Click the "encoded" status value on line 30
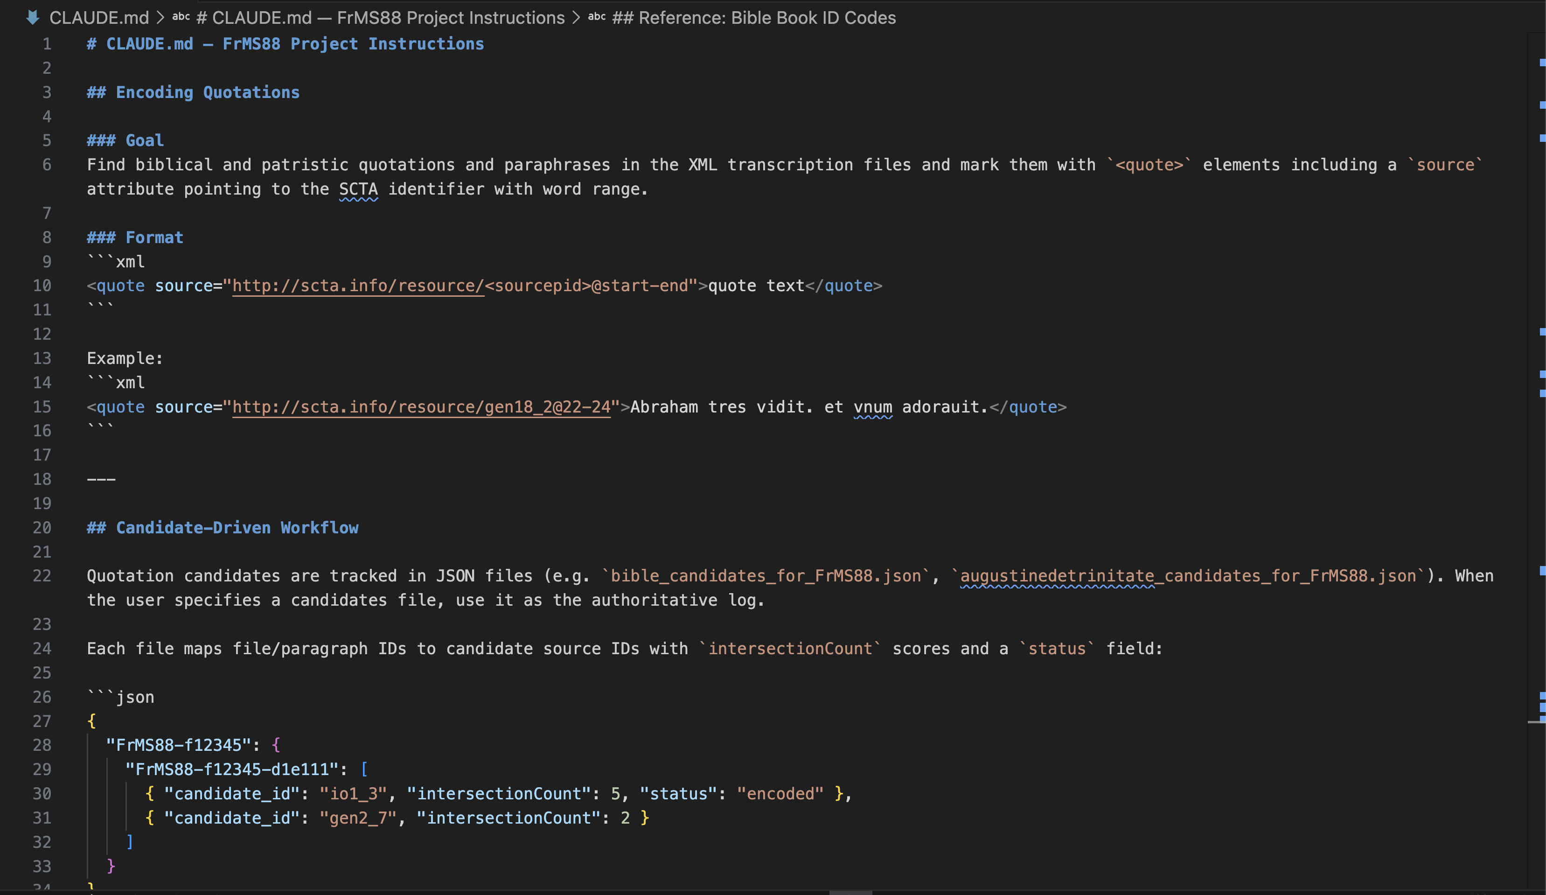 [780, 794]
